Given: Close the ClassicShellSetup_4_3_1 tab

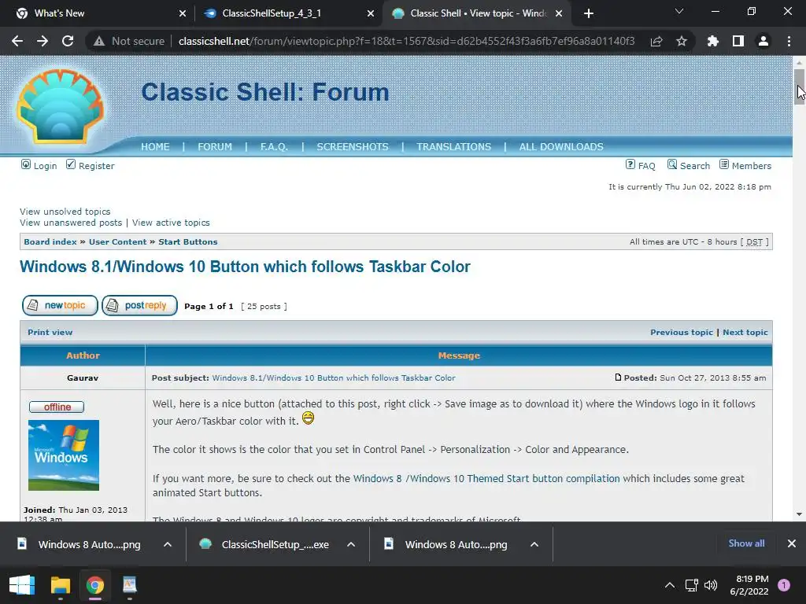Looking at the screenshot, I should tap(371, 13).
